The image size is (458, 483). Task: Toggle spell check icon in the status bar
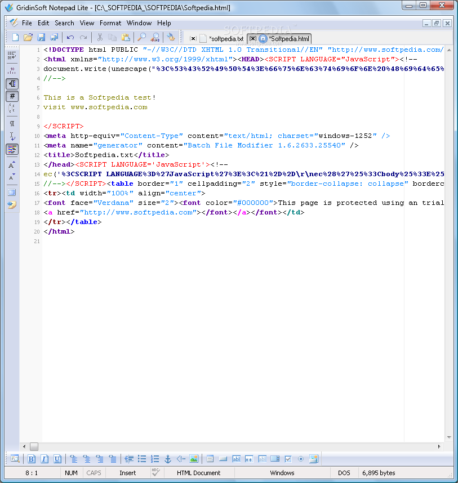pyautogui.click(x=155, y=472)
